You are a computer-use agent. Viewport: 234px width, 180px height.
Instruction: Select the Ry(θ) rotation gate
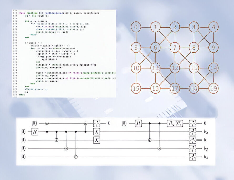[x=175, y=123]
